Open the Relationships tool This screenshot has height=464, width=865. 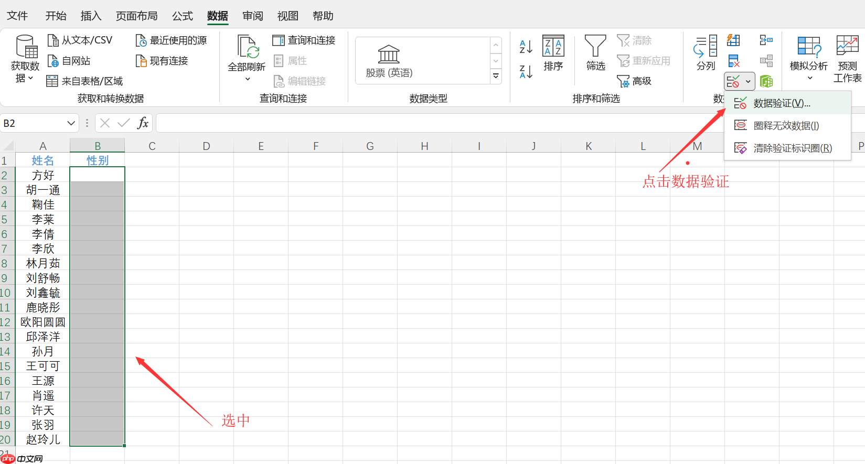766,61
